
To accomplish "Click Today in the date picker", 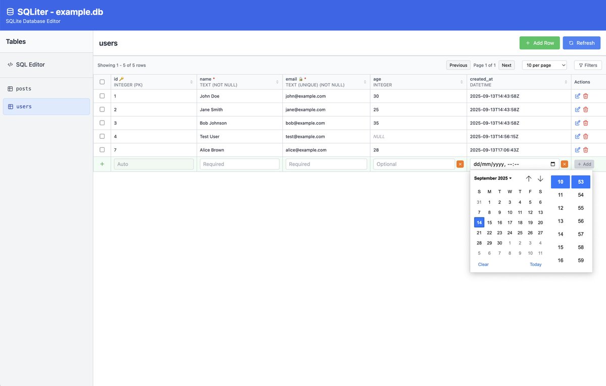I will [x=536, y=264].
